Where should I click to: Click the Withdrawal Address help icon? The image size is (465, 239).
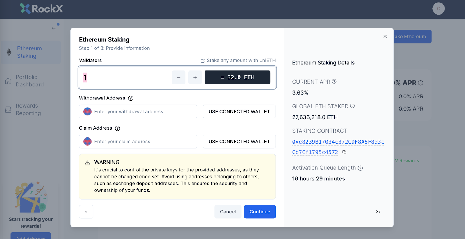131,98
